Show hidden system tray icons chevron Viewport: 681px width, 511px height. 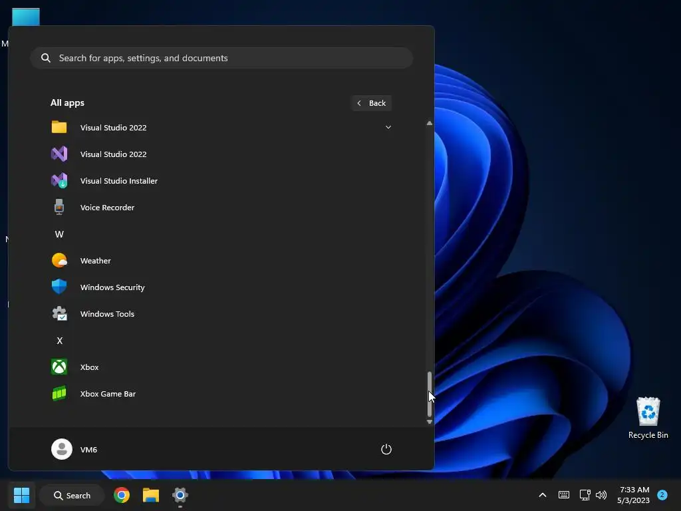543,495
